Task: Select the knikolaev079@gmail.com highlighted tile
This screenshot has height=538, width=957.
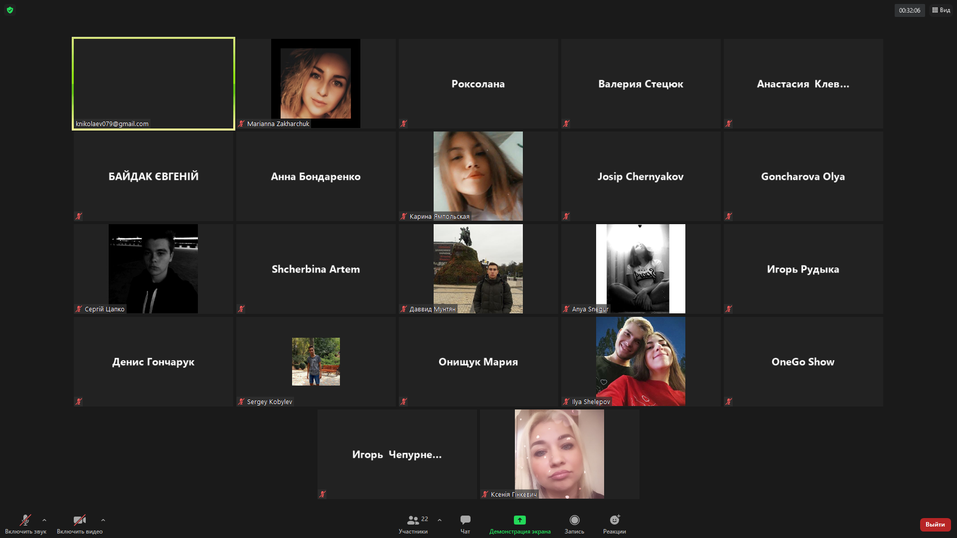Action: 154,83
